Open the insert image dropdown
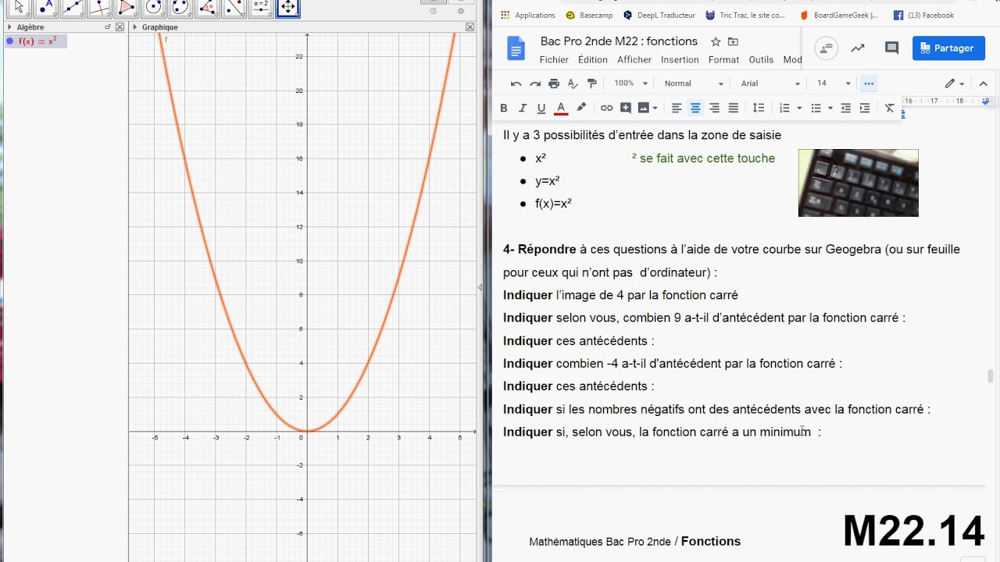 point(655,108)
